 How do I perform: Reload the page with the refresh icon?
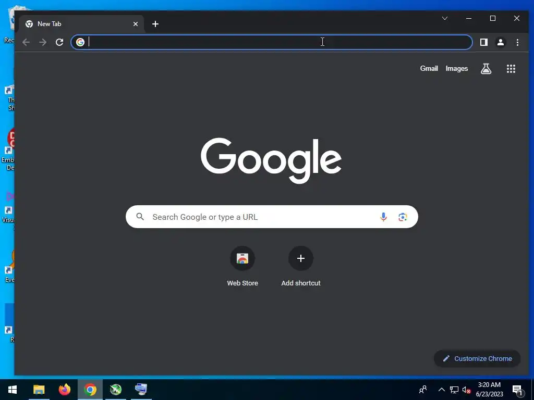coord(59,42)
